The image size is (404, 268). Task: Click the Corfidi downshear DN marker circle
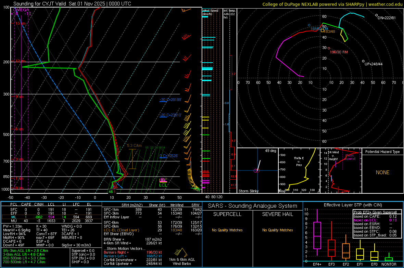[x=376, y=15]
